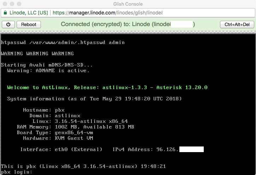The width and height of the screenshot is (256, 175).
Task: Click the 'Domain: astlinux' line
Action: (55, 115)
